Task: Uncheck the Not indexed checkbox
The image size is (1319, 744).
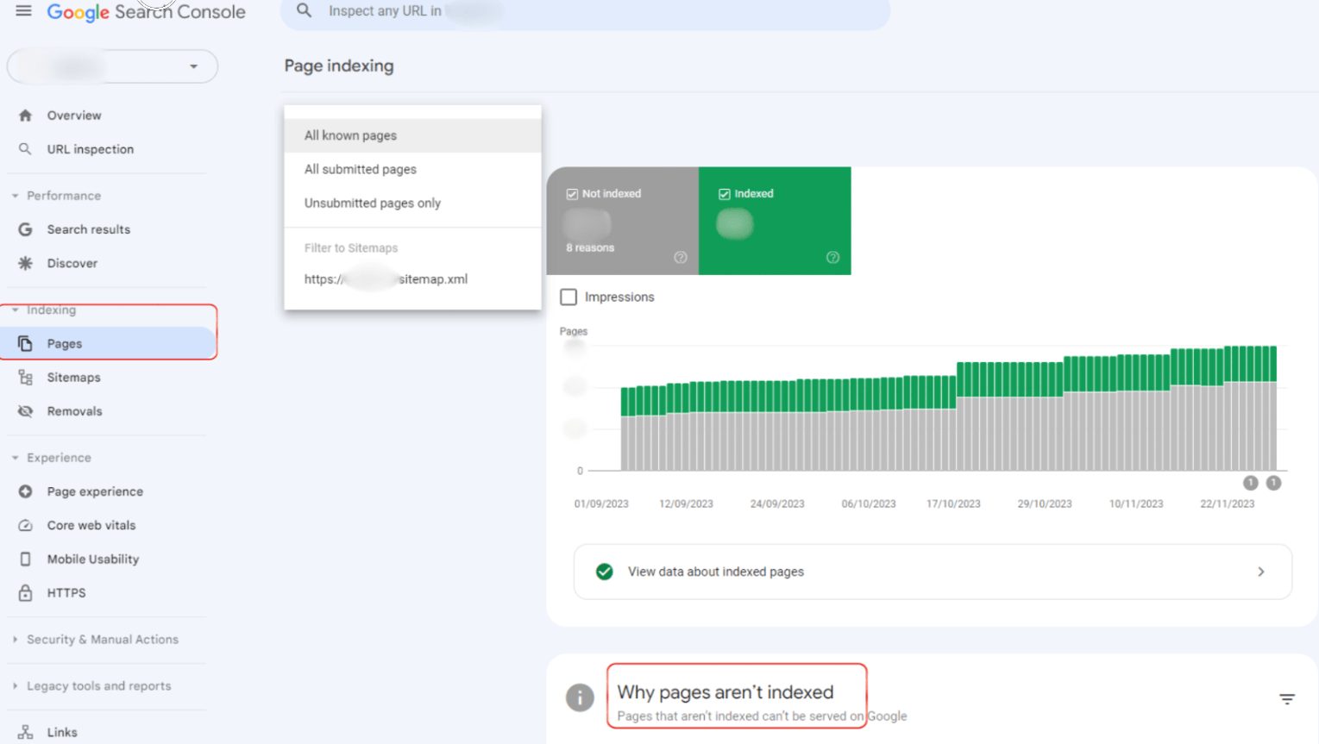Action: pyautogui.click(x=572, y=194)
